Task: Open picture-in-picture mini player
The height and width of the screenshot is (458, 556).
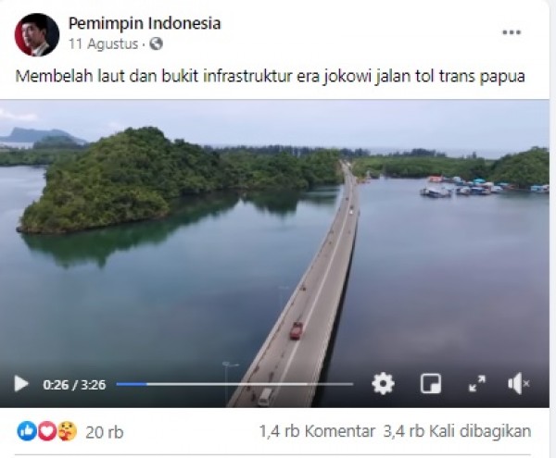Action: (x=431, y=384)
